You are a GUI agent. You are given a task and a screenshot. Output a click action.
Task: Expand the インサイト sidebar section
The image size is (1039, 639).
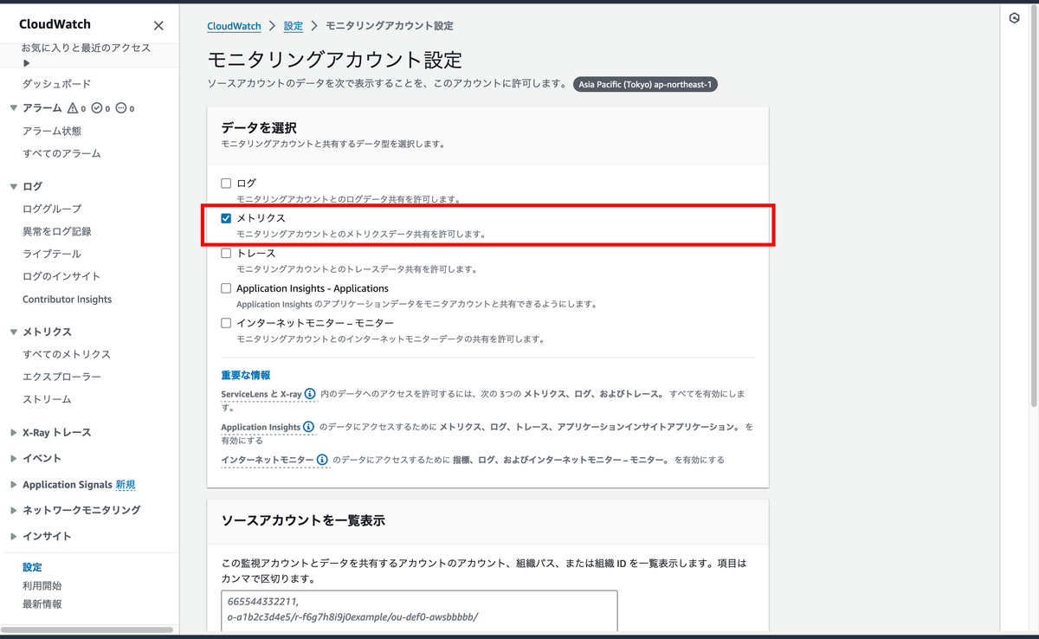(x=13, y=536)
